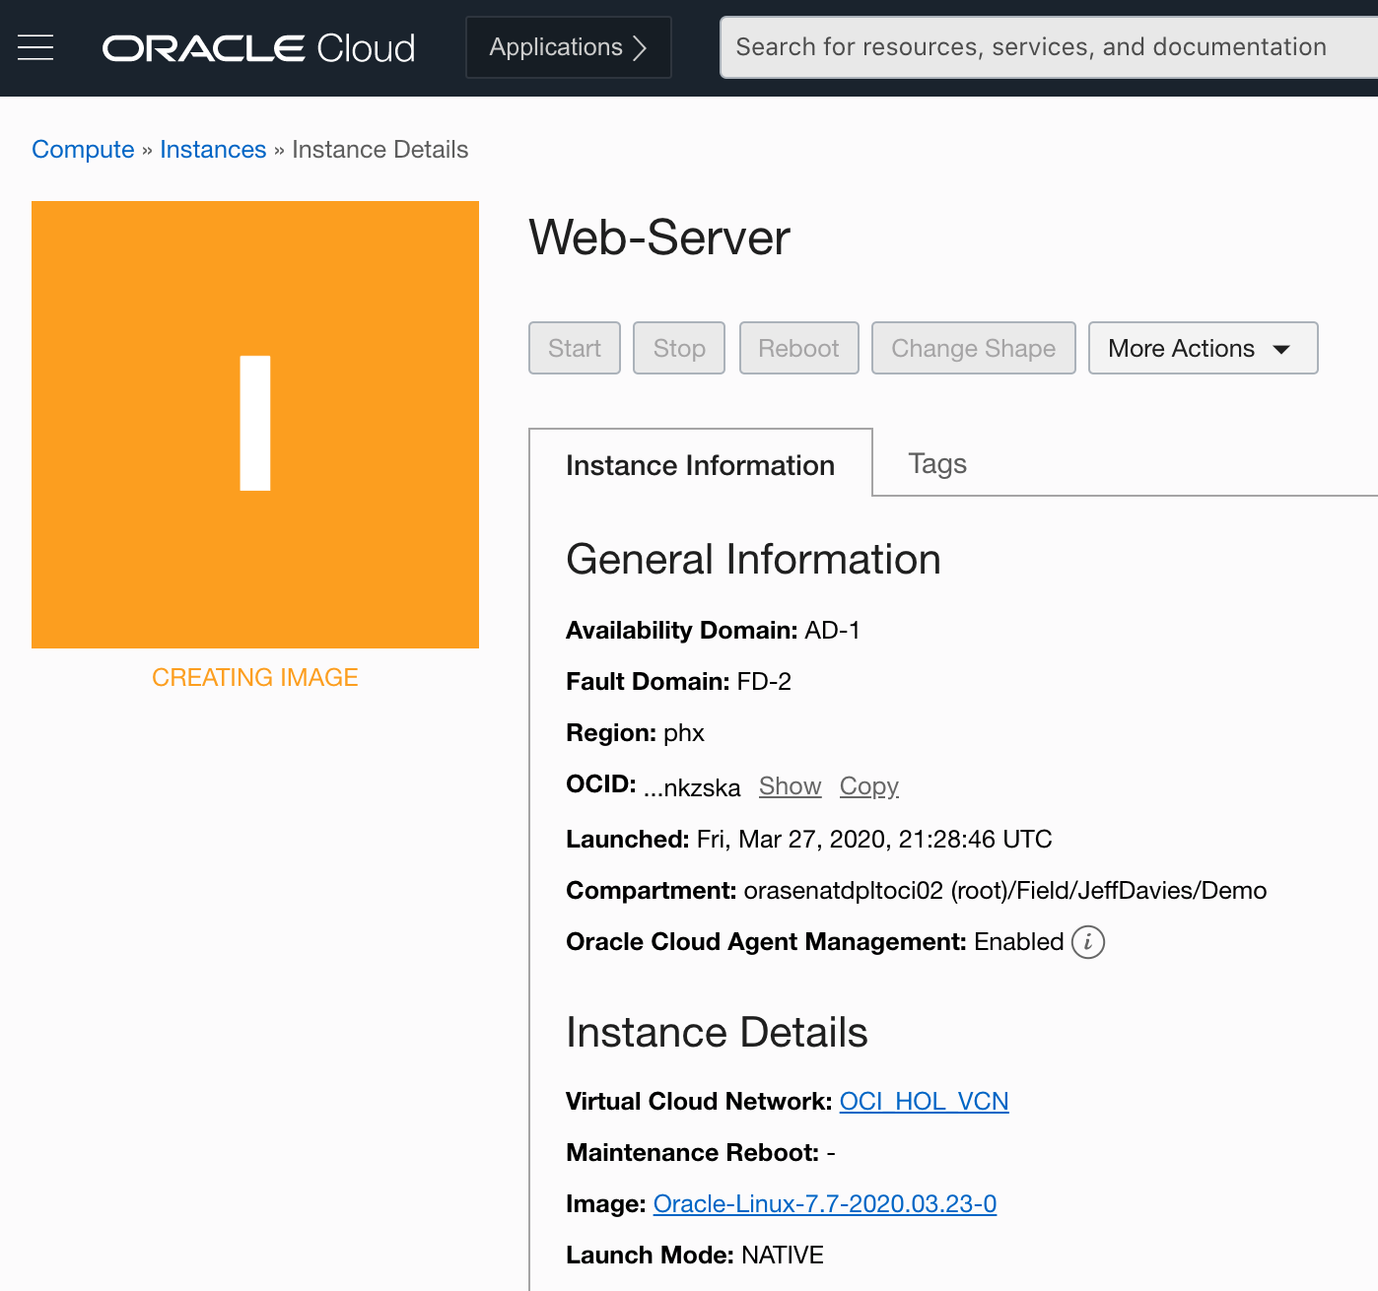This screenshot has height=1291, width=1378.
Task: Click the Reboot button
Action: coord(799,348)
